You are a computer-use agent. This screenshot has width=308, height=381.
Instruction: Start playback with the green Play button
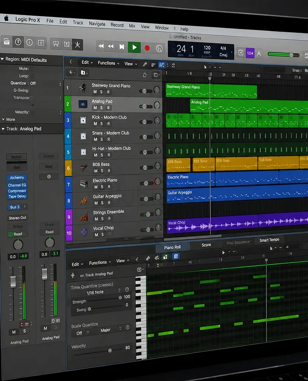pos(134,47)
